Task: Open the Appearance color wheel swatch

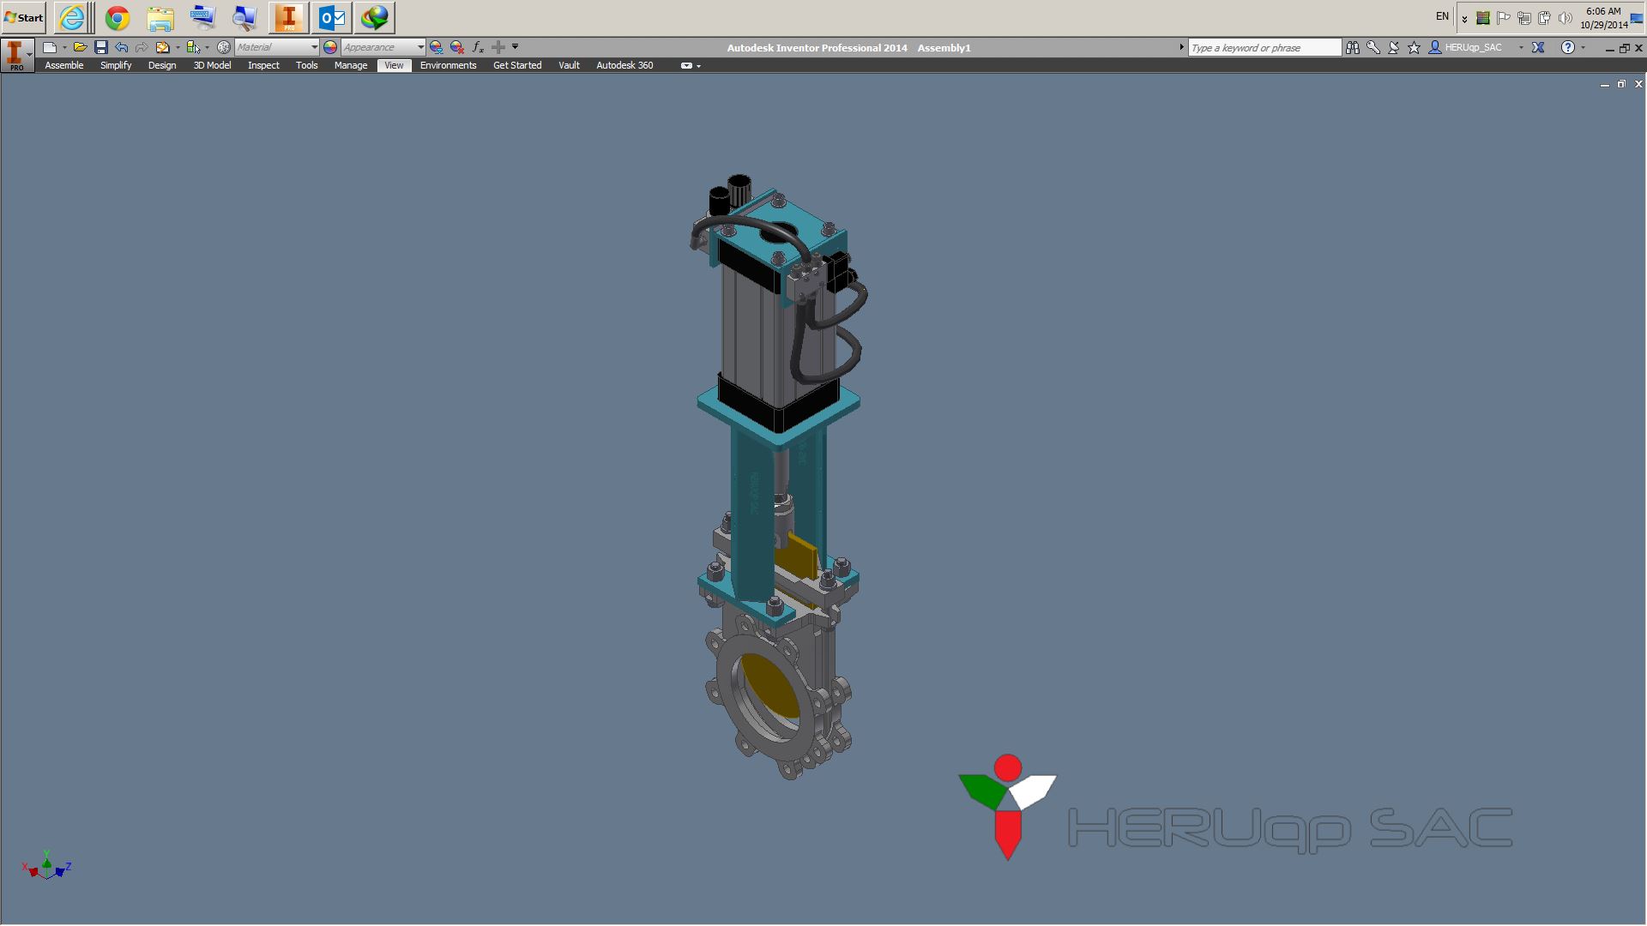Action: click(x=330, y=47)
